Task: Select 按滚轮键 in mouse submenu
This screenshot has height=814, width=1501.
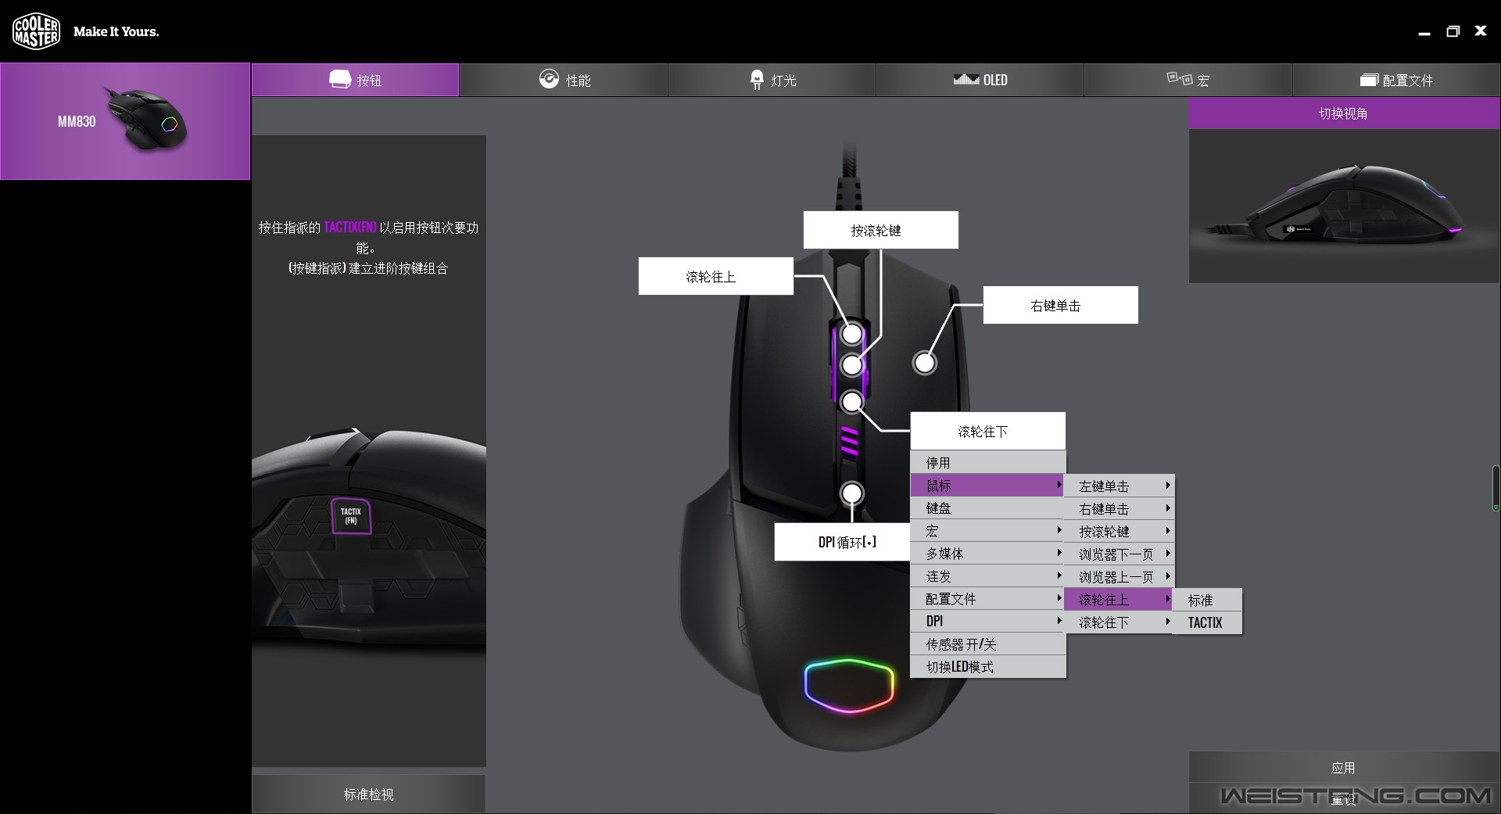Action: 1119,531
